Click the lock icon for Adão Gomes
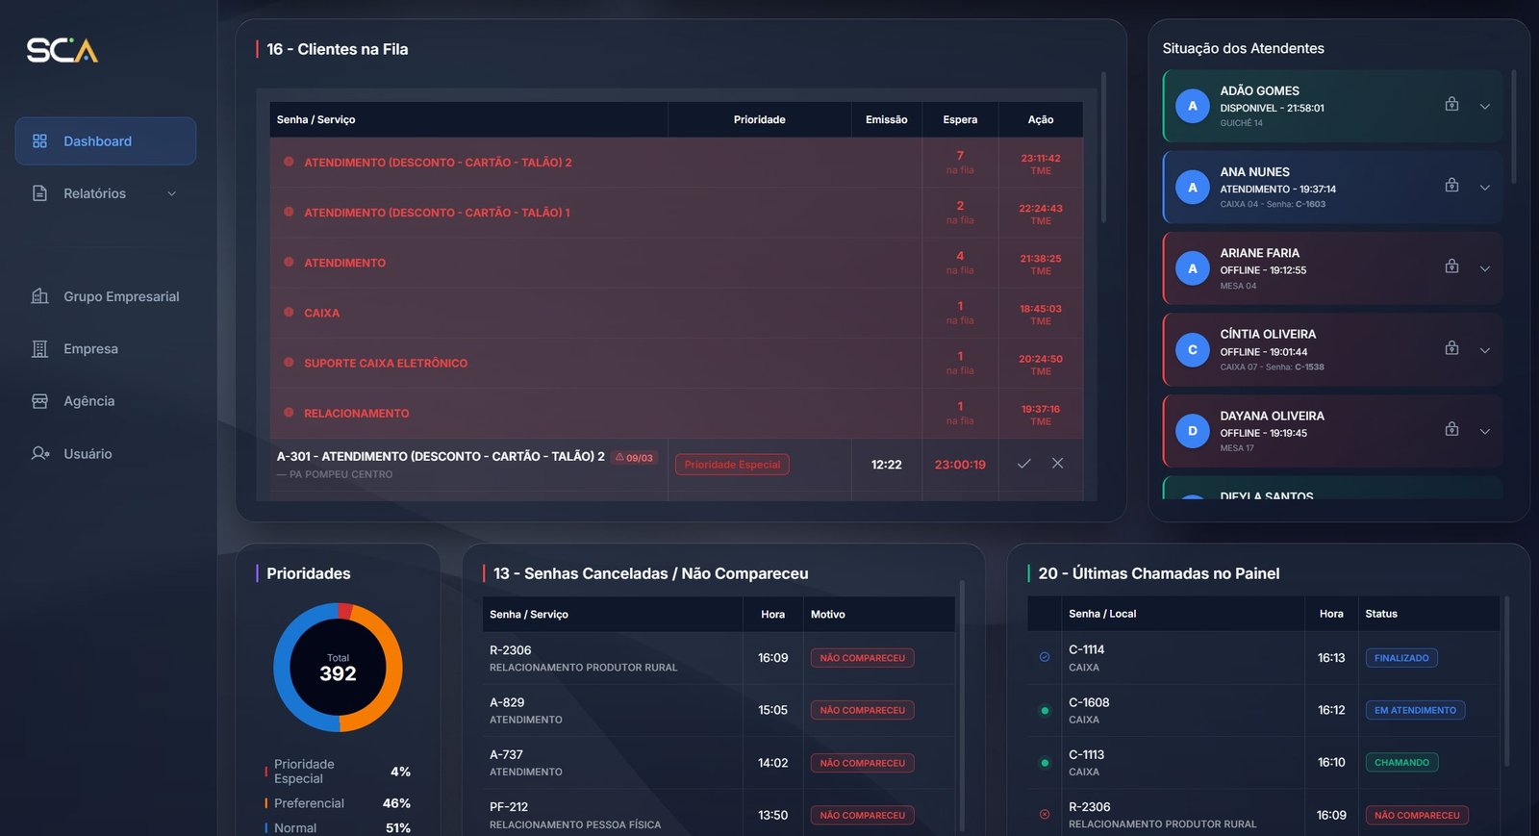 tap(1451, 104)
